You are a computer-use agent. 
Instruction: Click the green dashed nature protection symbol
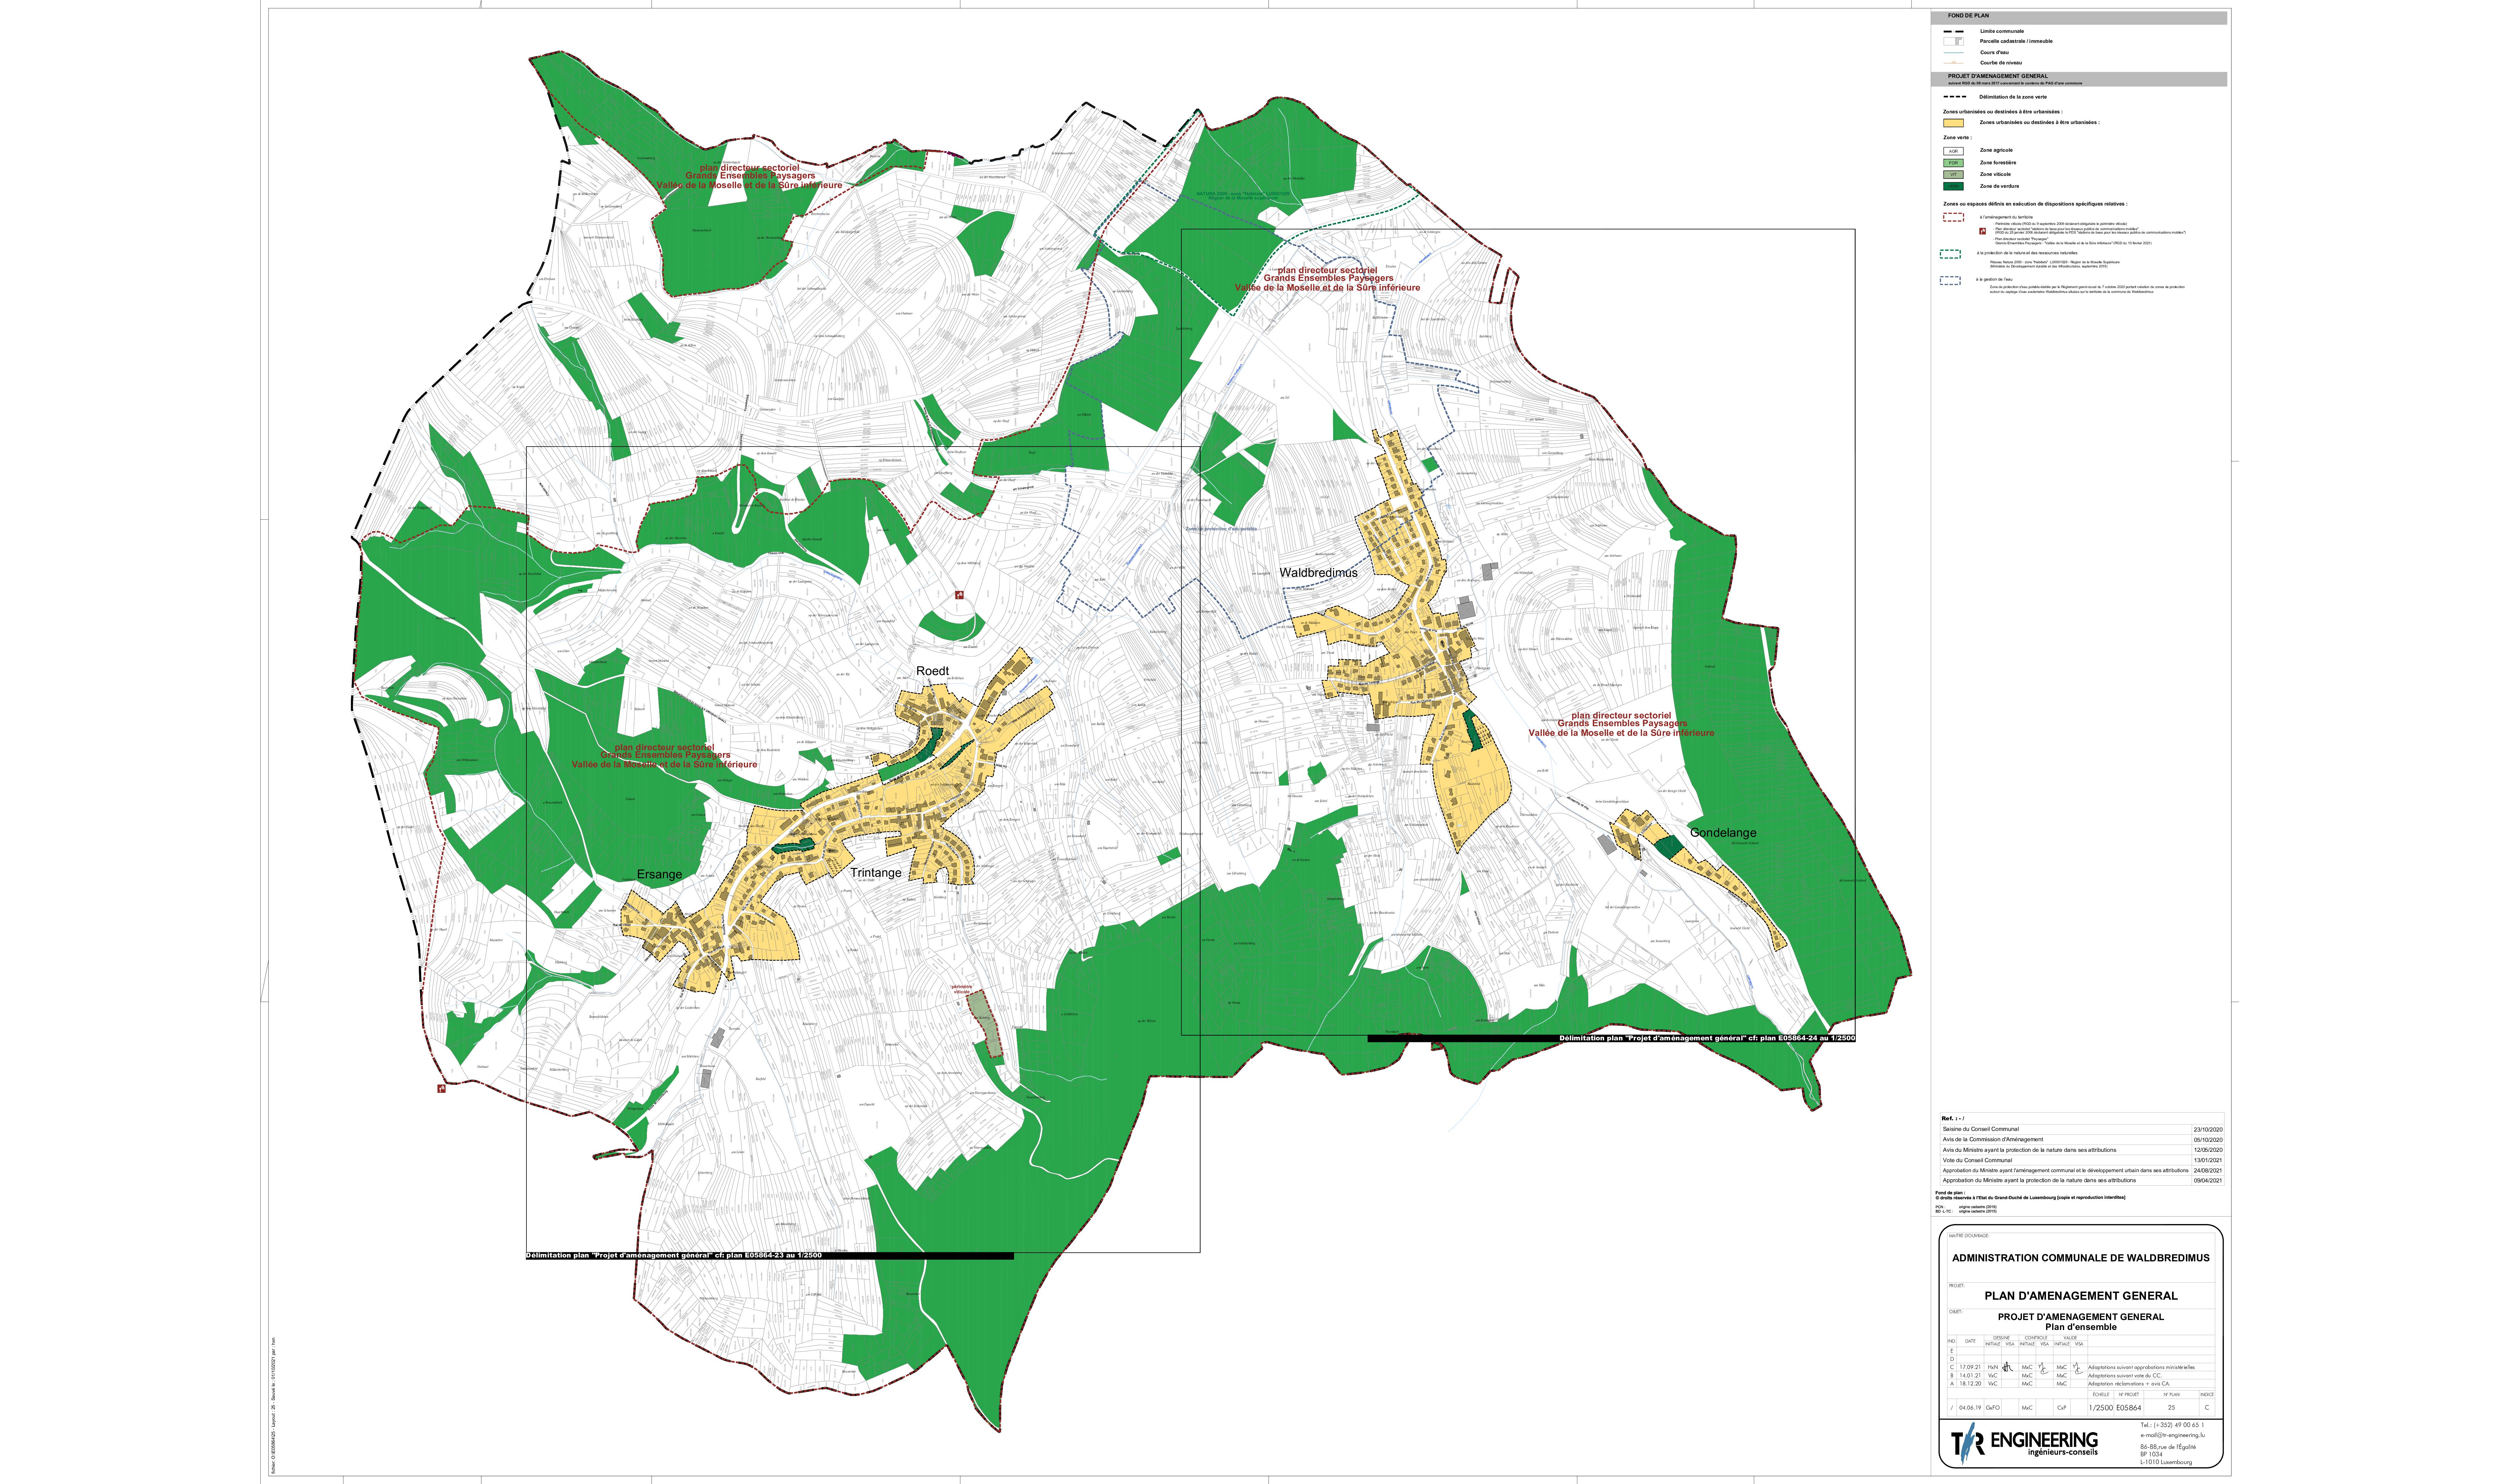tap(1950, 254)
